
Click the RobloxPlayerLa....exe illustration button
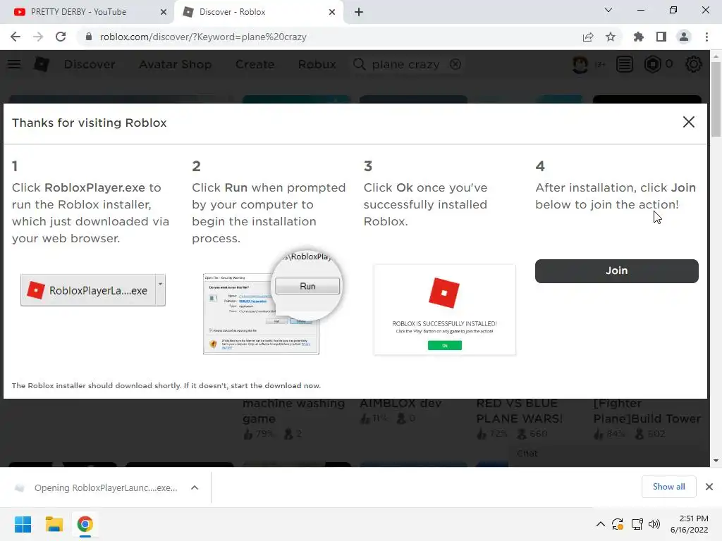tap(87, 290)
